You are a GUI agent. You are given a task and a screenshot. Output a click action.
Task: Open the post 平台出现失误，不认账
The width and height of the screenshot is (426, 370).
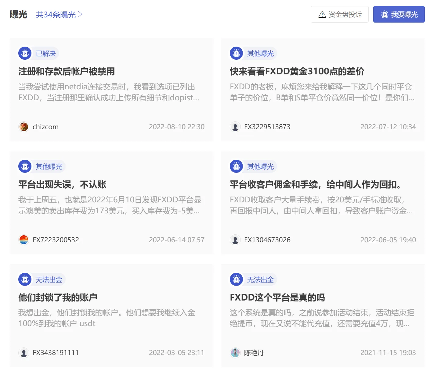pyautogui.click(x=62, y=184)
